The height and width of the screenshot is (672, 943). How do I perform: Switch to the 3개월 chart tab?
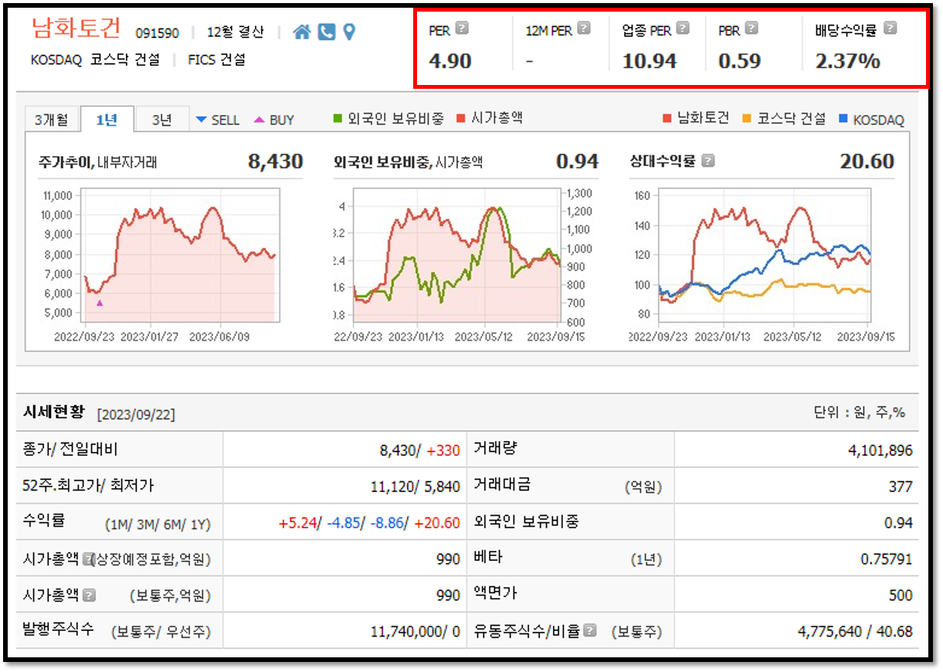click(x=51, y=120)
